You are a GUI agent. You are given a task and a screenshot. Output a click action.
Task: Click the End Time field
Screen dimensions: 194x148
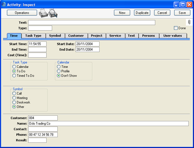point(37,49)
